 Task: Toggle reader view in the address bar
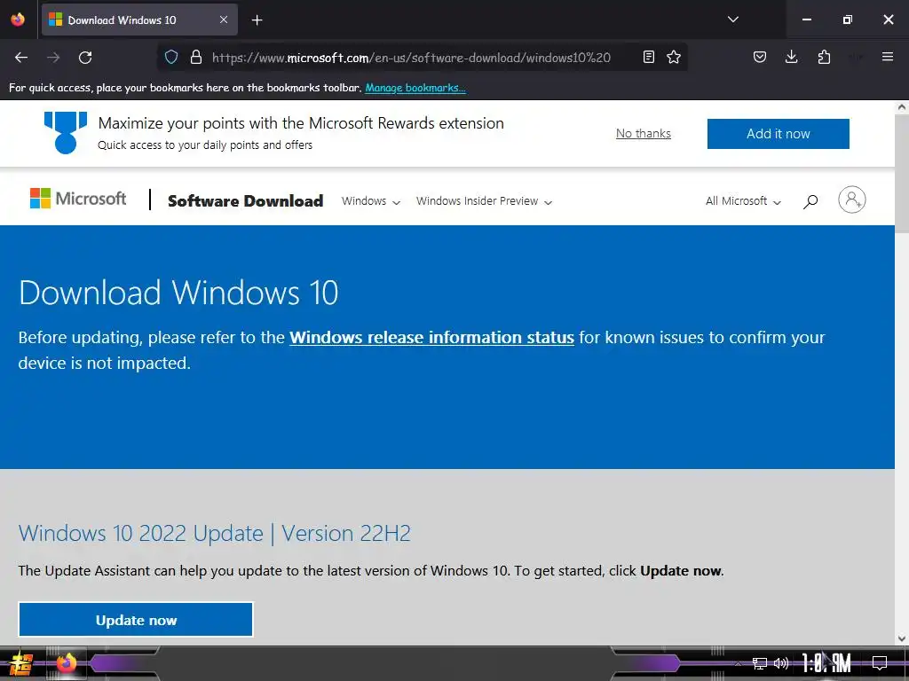[649, 57]
